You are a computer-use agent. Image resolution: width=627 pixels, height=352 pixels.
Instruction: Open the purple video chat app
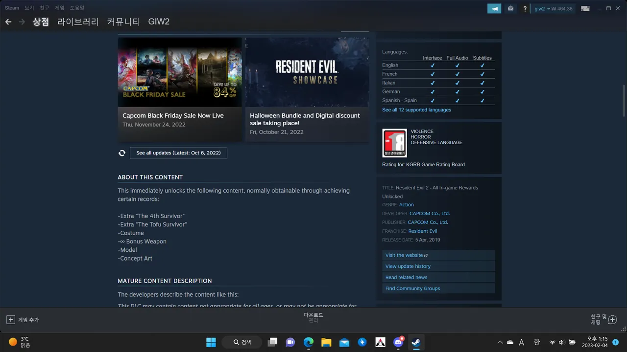290,342
